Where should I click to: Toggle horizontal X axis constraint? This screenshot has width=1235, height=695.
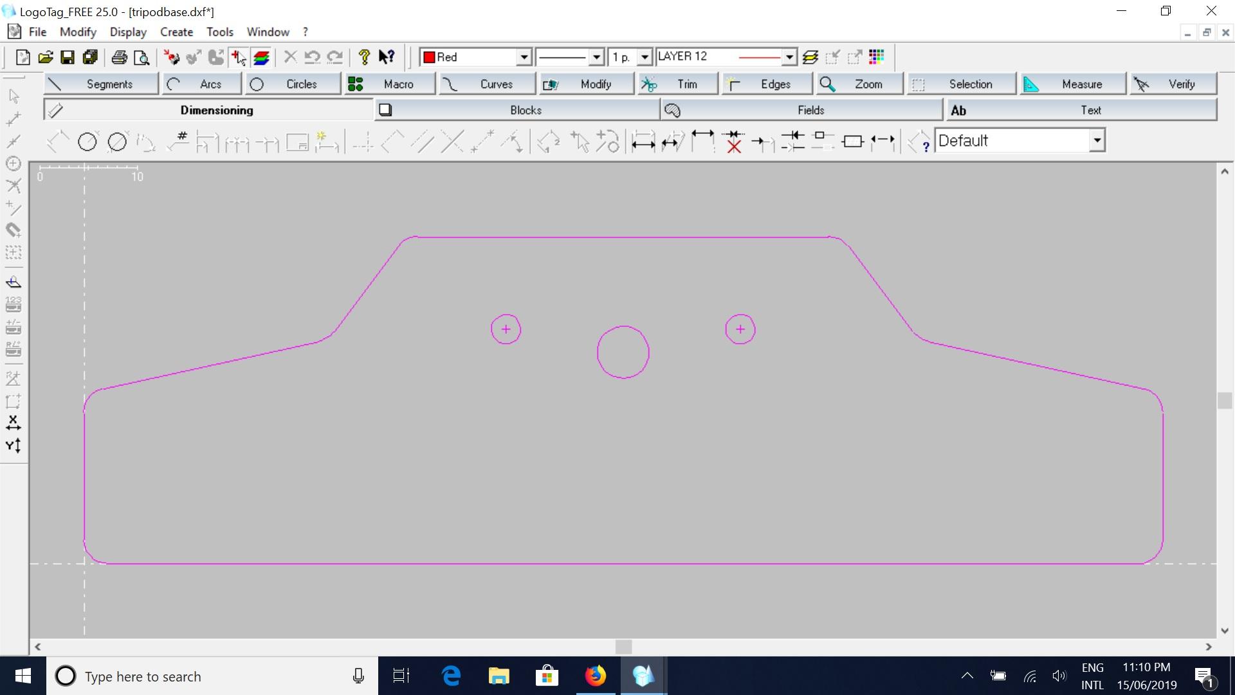(14, 423)
